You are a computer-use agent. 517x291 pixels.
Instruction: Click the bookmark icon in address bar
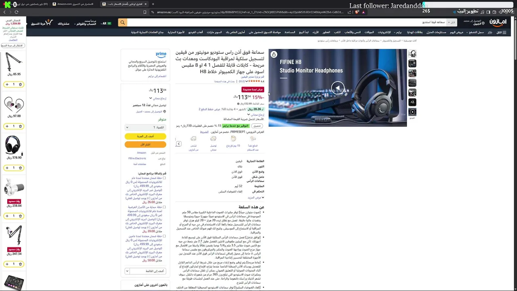[145, 12]
